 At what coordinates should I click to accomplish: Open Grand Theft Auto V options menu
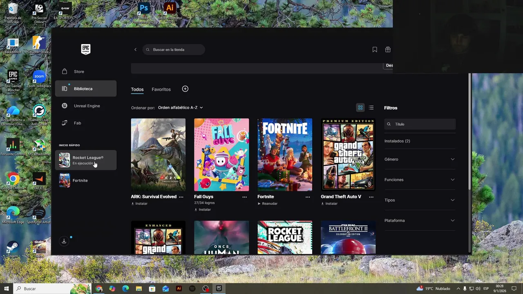click(x=371, y=197)
